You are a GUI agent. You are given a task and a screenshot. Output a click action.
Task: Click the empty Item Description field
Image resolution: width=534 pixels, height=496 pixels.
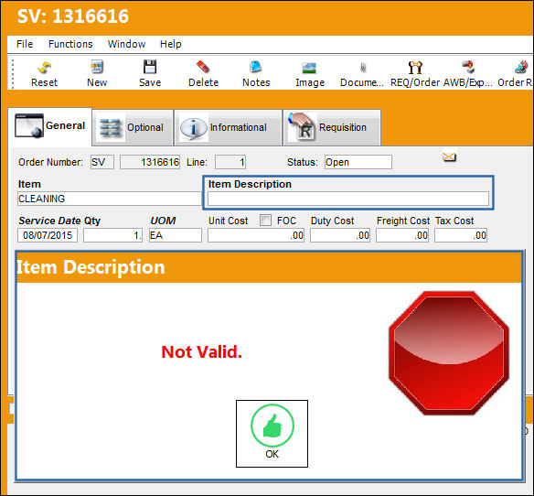click(348, 199)
